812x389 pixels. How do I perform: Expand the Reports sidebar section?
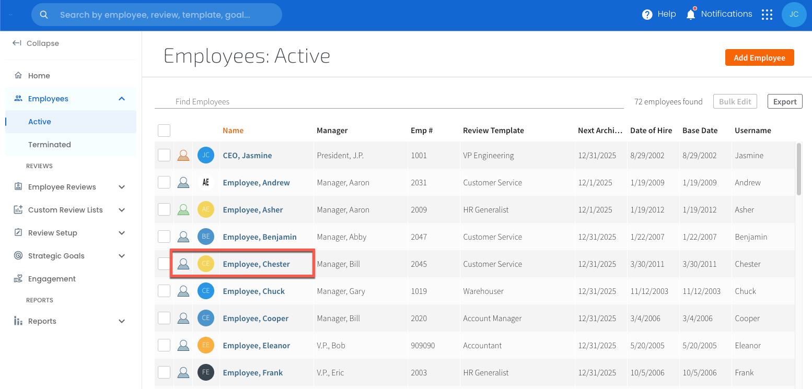pos(121,321)
